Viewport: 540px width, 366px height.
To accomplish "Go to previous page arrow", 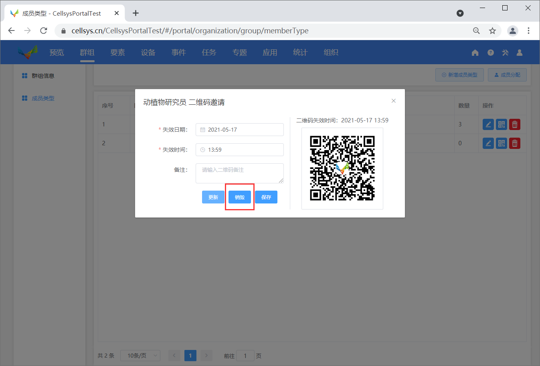I will click(x=174, y=356).
